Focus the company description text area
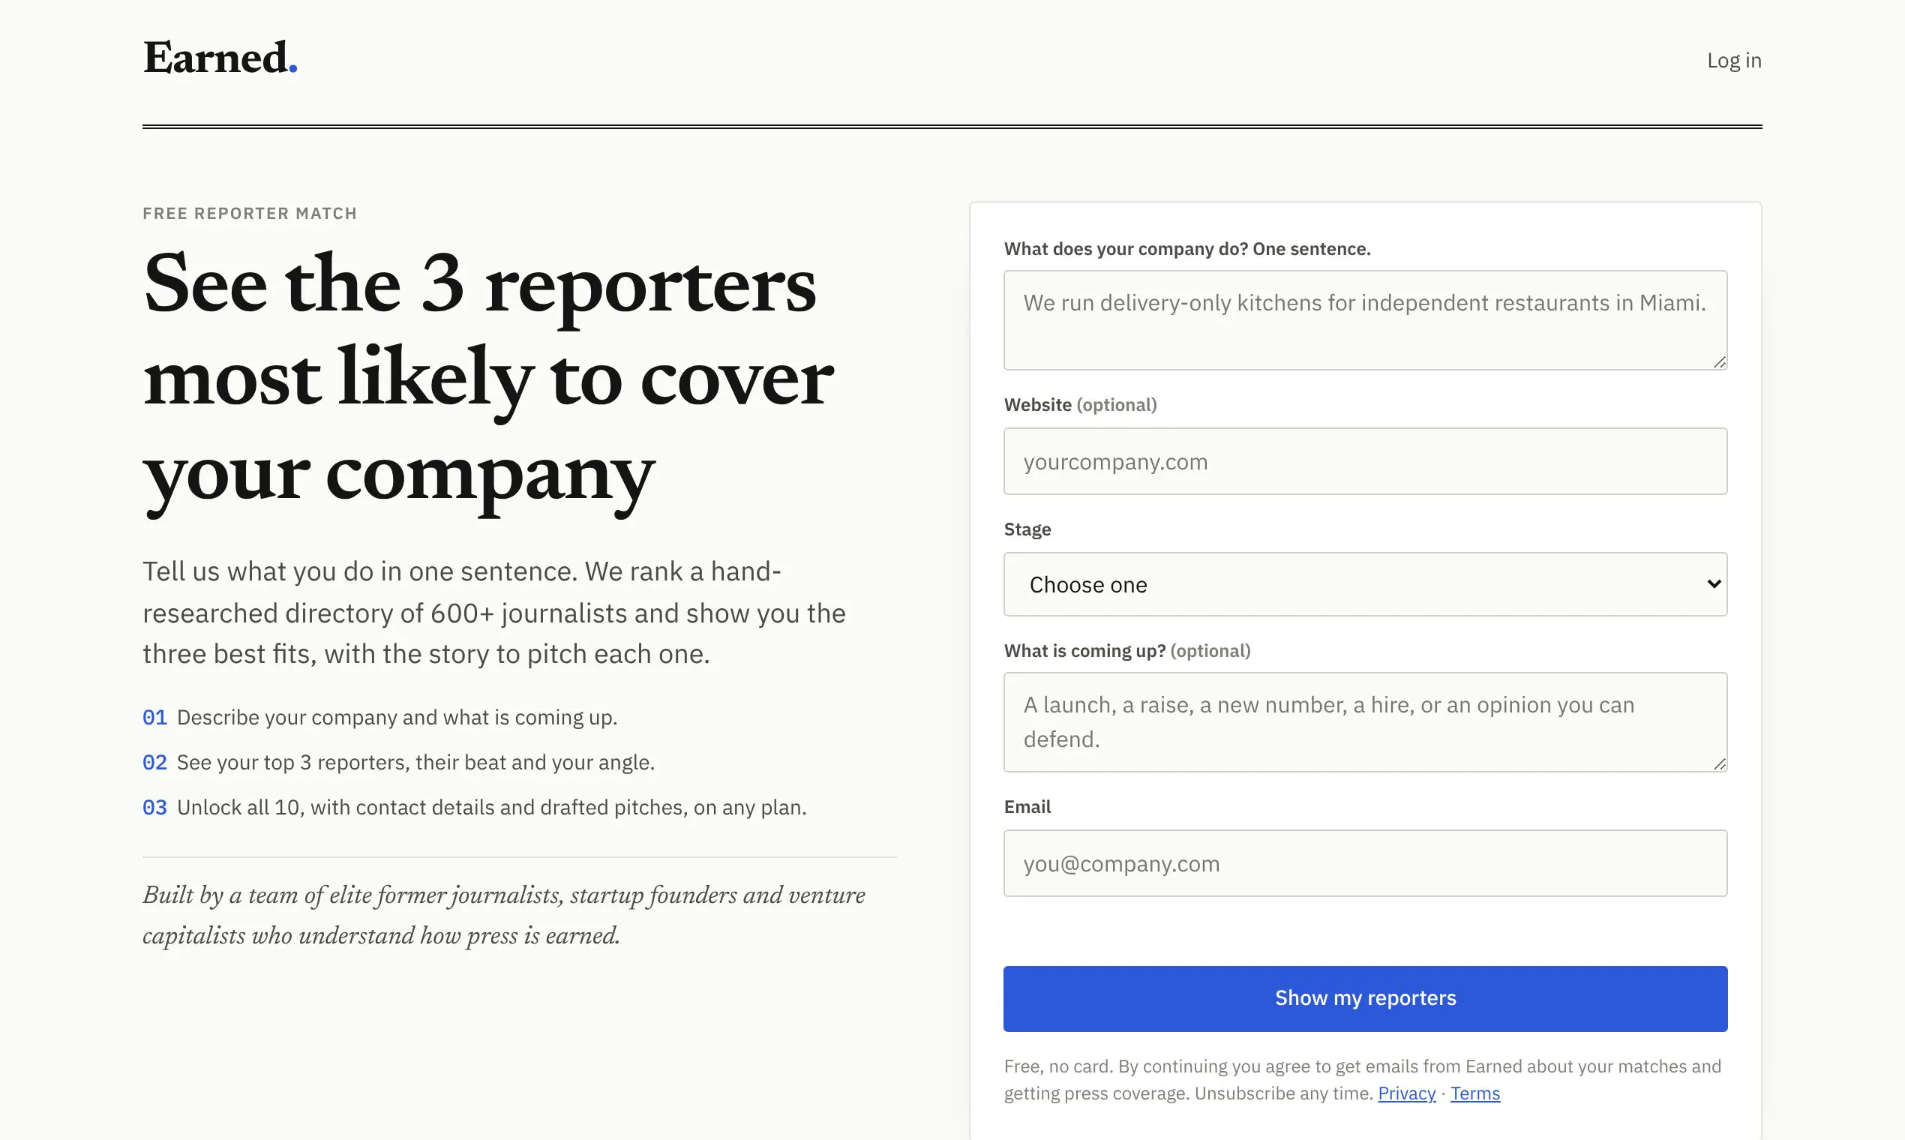Viewport: 1905px width, 1140px height. [1365, 319]
